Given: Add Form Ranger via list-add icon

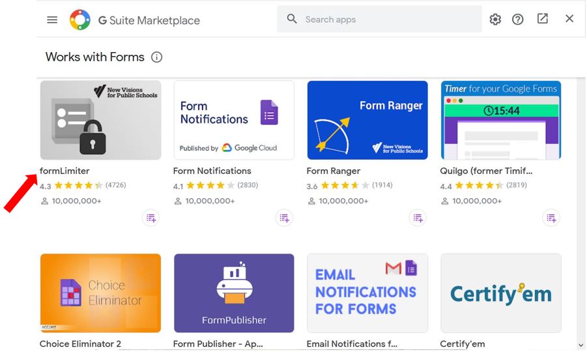Looking at the screenshot, I should 418,218.
